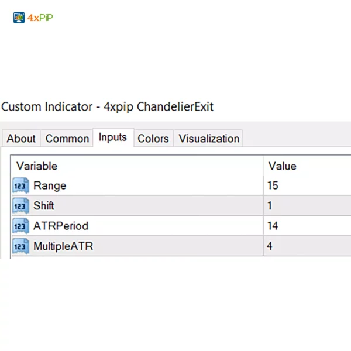Go to the Colors tab

tap(153, 139)
